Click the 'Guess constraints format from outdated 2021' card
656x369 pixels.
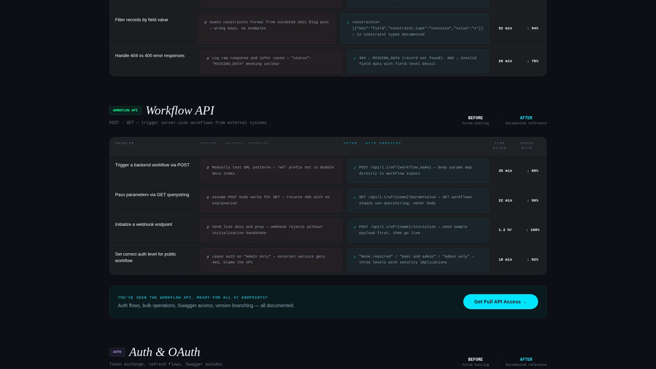coord(266,29)
